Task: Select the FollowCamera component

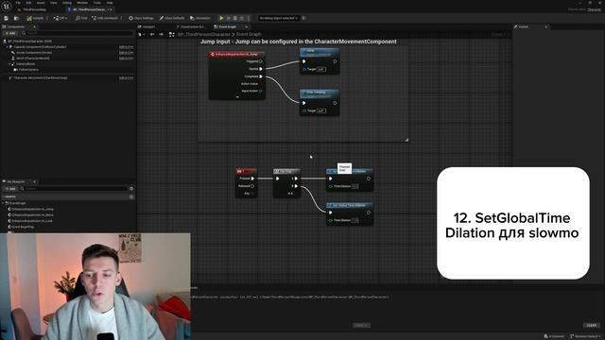Action: click(28, 70)
